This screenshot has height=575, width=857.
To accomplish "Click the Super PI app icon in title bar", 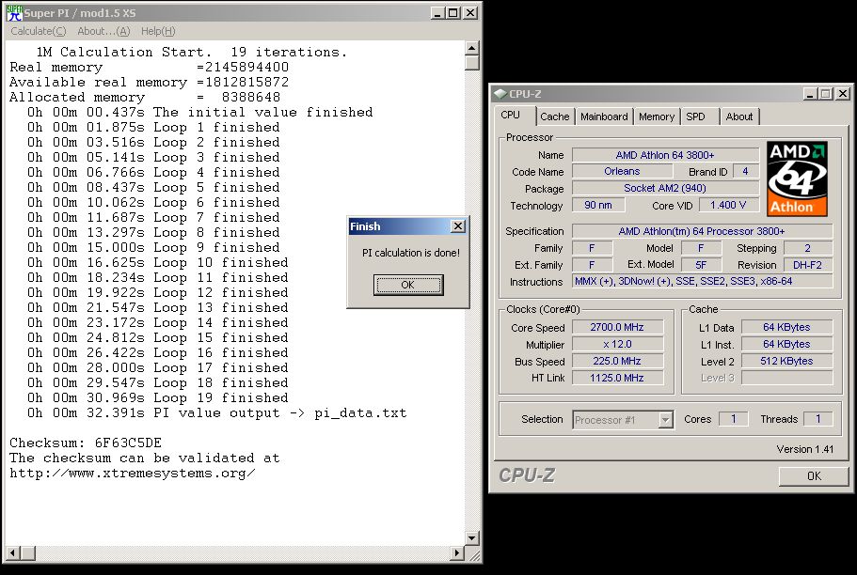I will click(15, 12).
